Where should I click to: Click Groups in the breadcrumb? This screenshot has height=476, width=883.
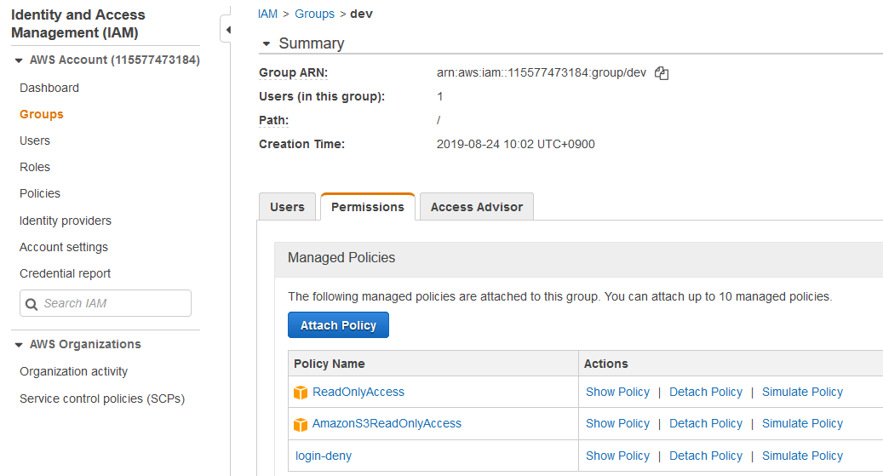[x=315, y=14]
